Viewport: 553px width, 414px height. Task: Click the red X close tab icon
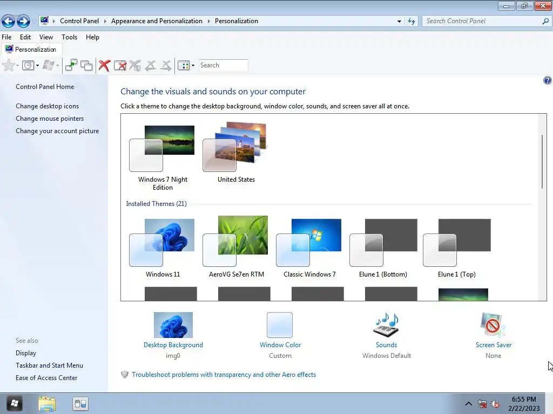104,65
